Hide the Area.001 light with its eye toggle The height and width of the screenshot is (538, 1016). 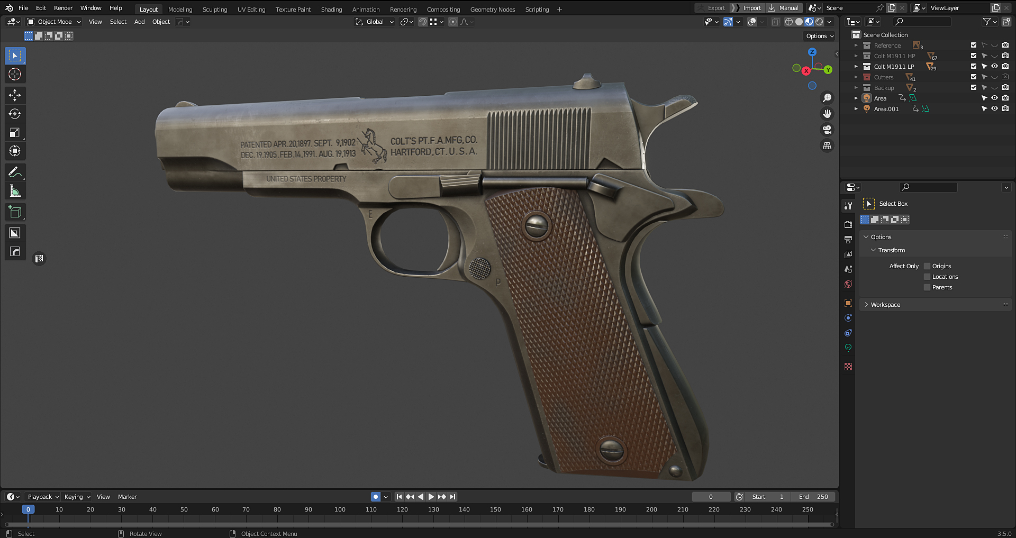[x=995, y=108]
